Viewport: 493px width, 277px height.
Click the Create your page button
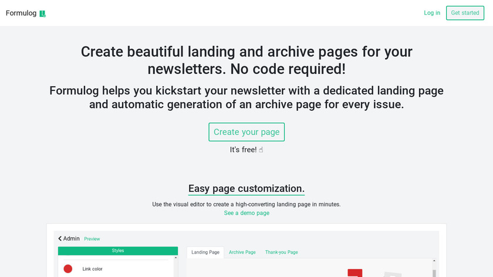coord(246,132)
